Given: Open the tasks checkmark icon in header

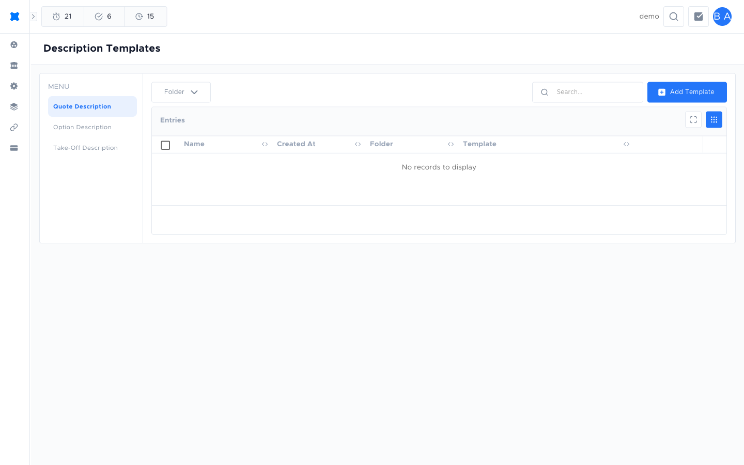Looking at the screenshot, I should tap(699, 17).
